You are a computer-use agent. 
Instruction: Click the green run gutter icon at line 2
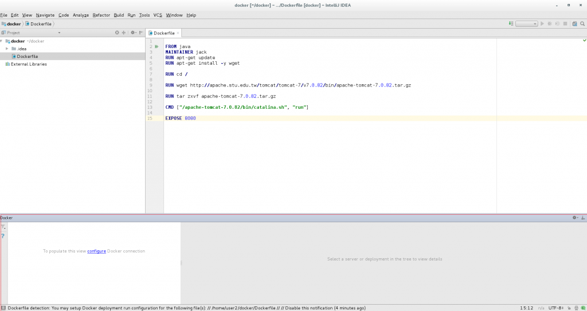coord(156,46)
